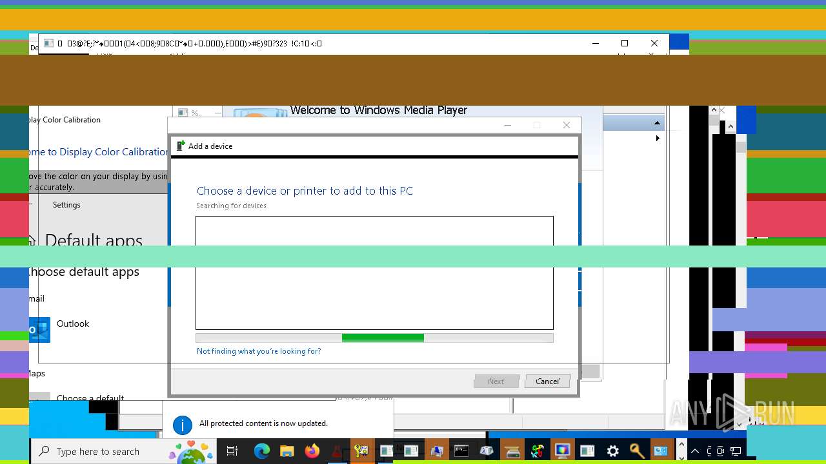Maximize the garbled-title top window
The image size is (826, 464).
point(625,43)
